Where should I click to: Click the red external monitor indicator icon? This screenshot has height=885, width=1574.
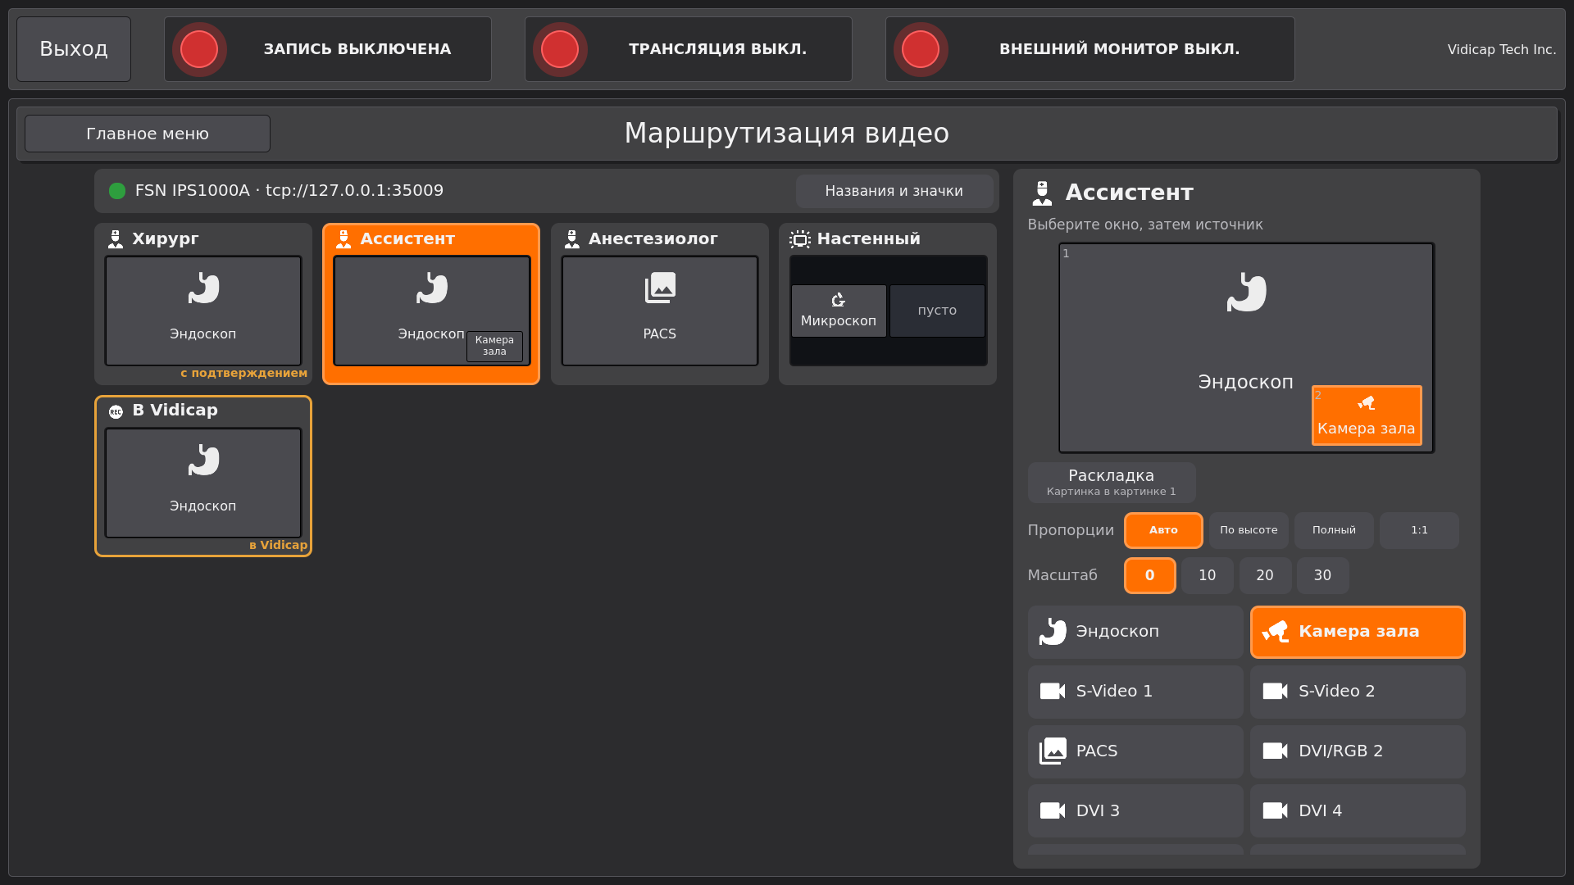point(921,49)
